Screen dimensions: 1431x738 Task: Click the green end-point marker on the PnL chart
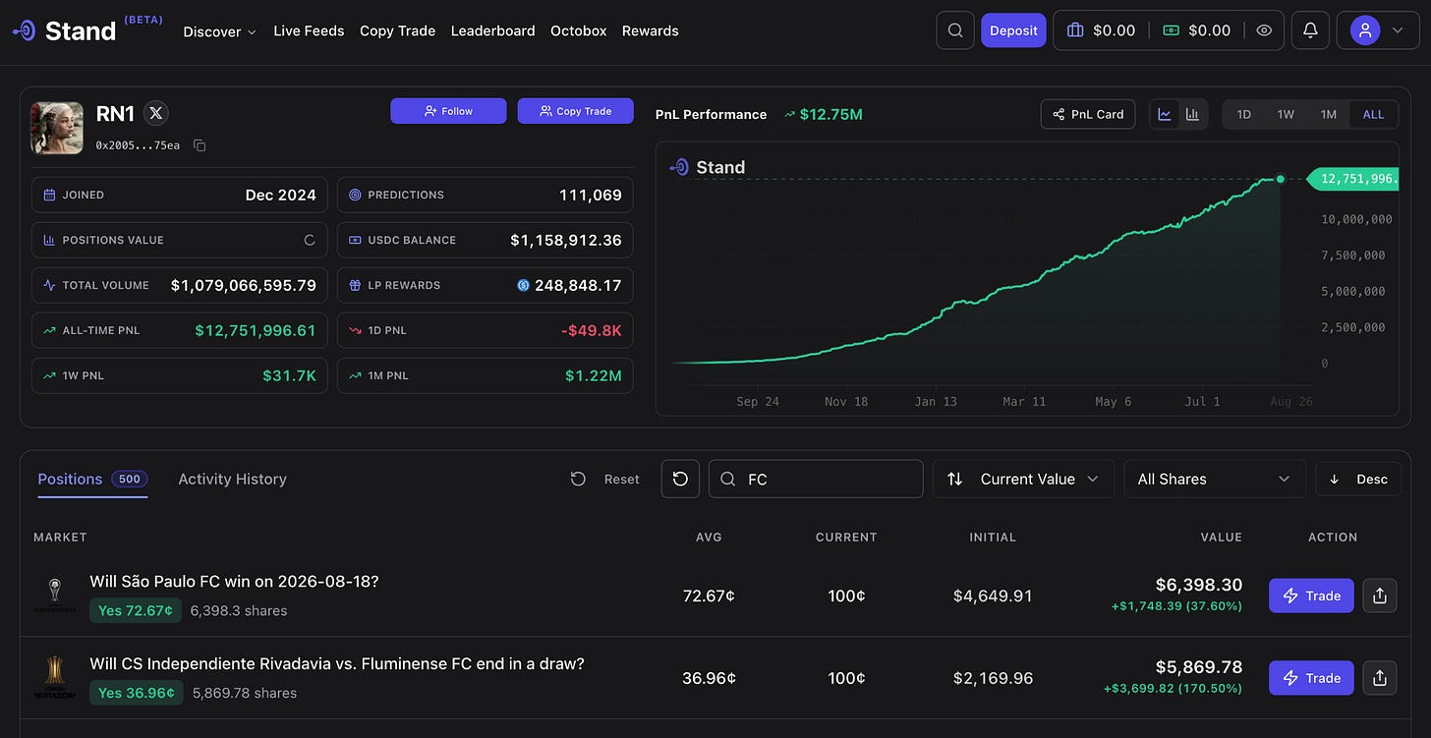pyautogui.click(x=1280, y=179)
